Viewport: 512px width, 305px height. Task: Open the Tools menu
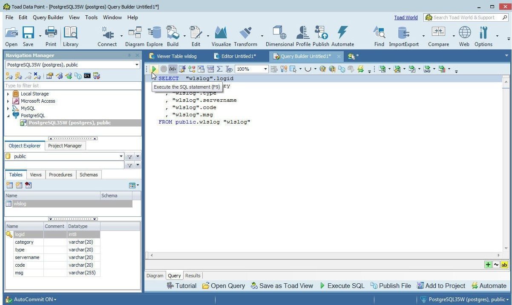(x=91, y=17)
